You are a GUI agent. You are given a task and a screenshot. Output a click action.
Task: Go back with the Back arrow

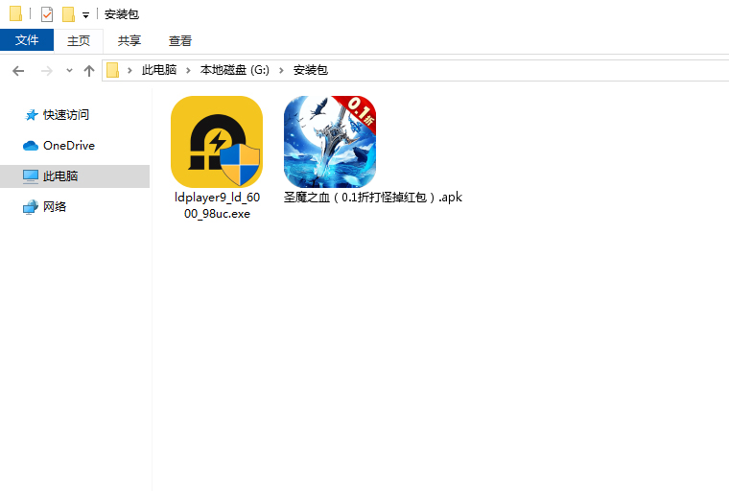click(x=18, y=70)
